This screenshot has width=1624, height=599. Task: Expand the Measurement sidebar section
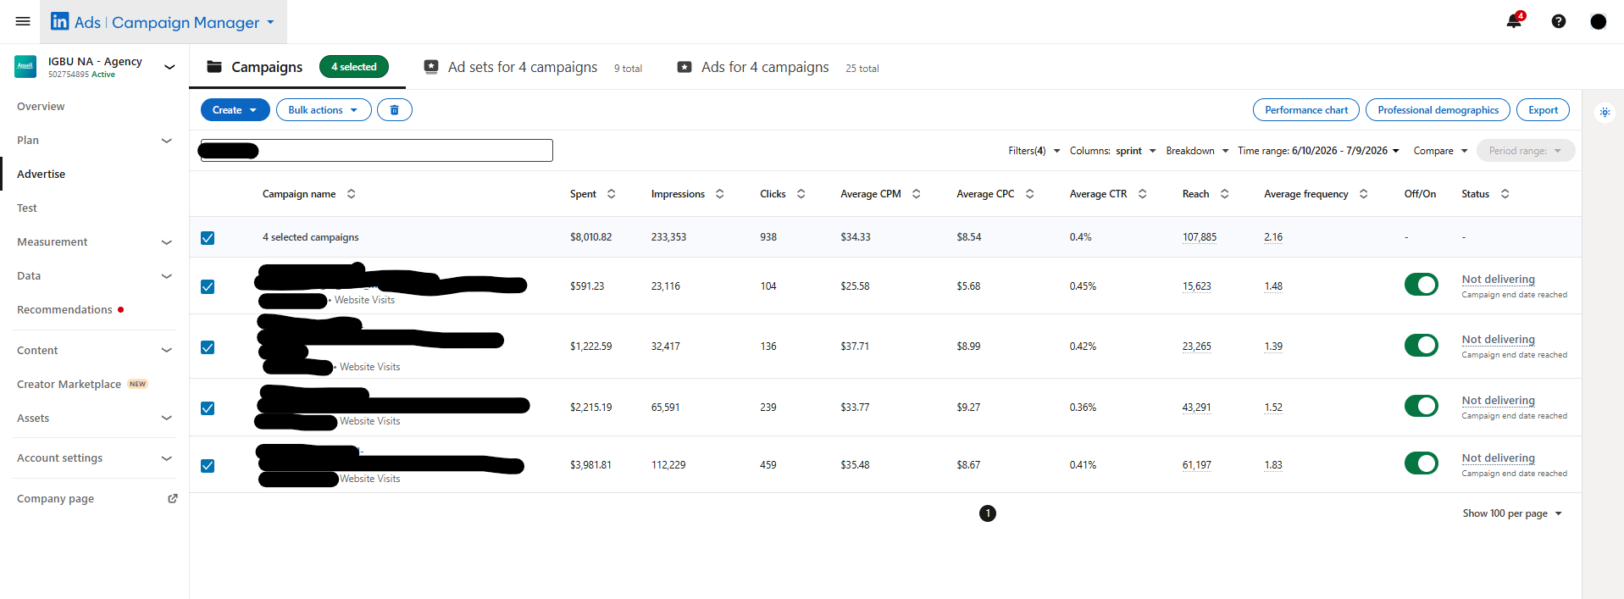[x=167, y=242]
